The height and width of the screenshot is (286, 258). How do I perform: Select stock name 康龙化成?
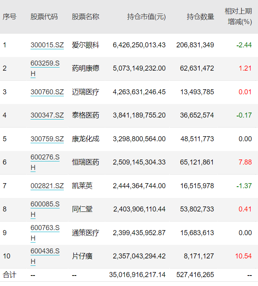coord(85,139)
